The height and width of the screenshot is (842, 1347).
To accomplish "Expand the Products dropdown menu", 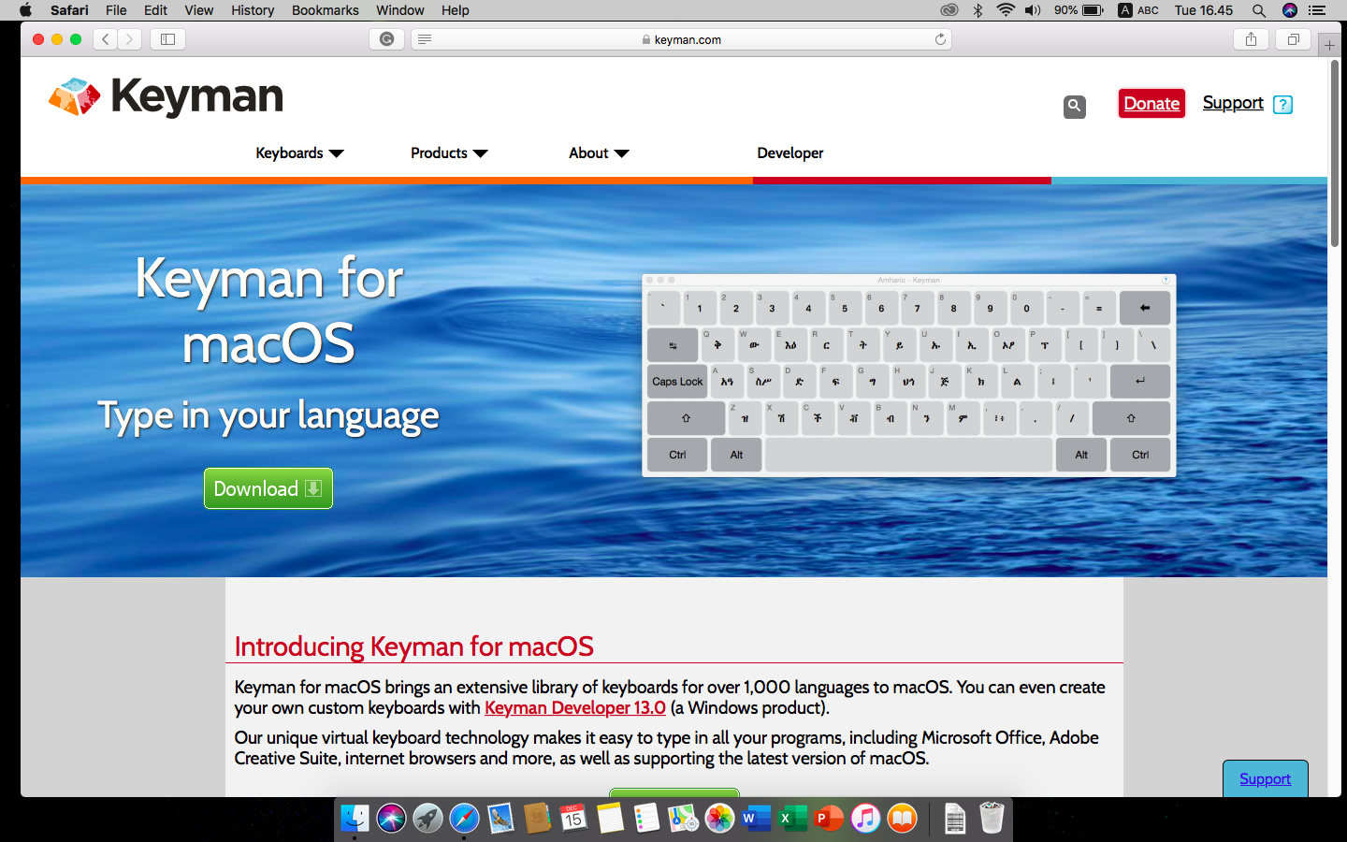I will tap(449, 153).
